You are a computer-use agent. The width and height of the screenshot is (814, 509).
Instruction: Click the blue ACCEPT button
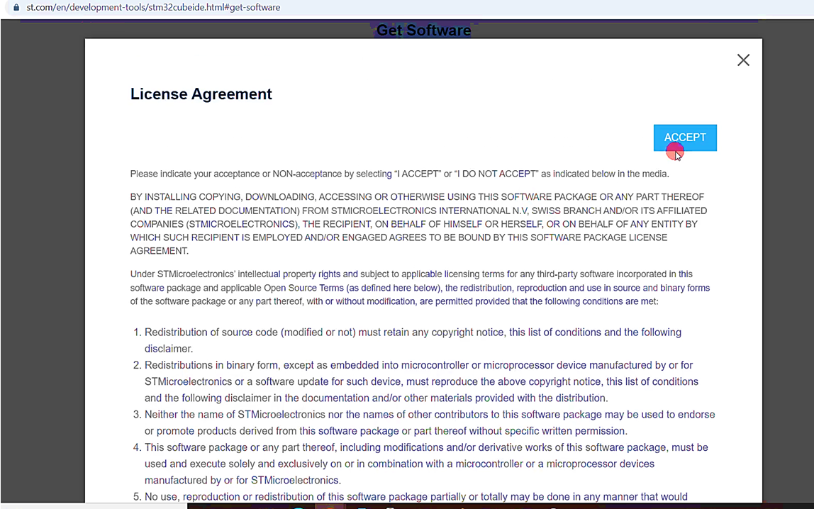coord(685,138)
